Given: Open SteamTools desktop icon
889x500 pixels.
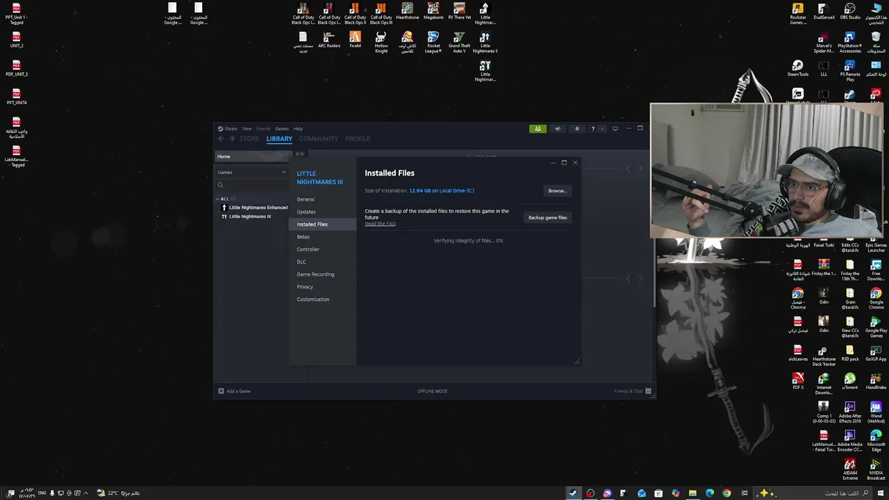Looking at the screenshot, I should coord(798,68).
